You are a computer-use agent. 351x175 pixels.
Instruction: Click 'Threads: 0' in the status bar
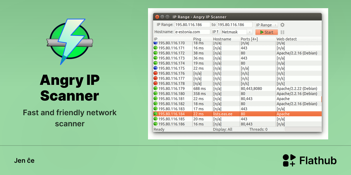[258, 129]
